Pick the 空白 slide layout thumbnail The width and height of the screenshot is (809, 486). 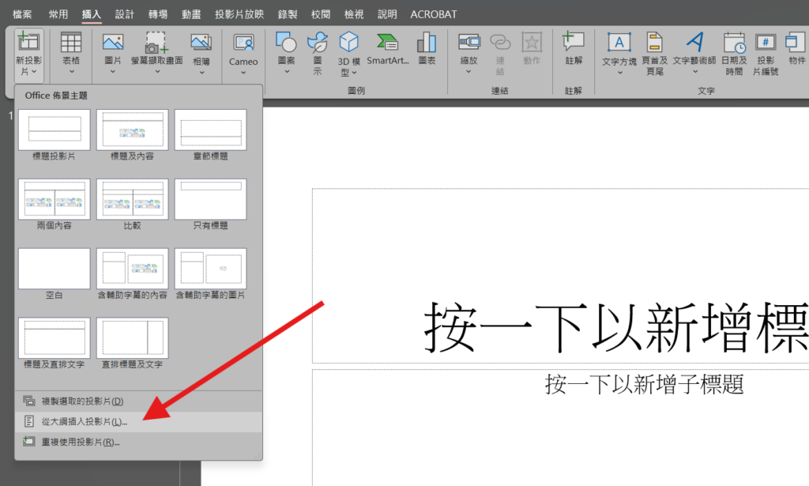pyautogui.click(x=54, y=269)
